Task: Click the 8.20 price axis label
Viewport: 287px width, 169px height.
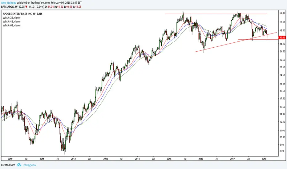Action: [282, 151]
